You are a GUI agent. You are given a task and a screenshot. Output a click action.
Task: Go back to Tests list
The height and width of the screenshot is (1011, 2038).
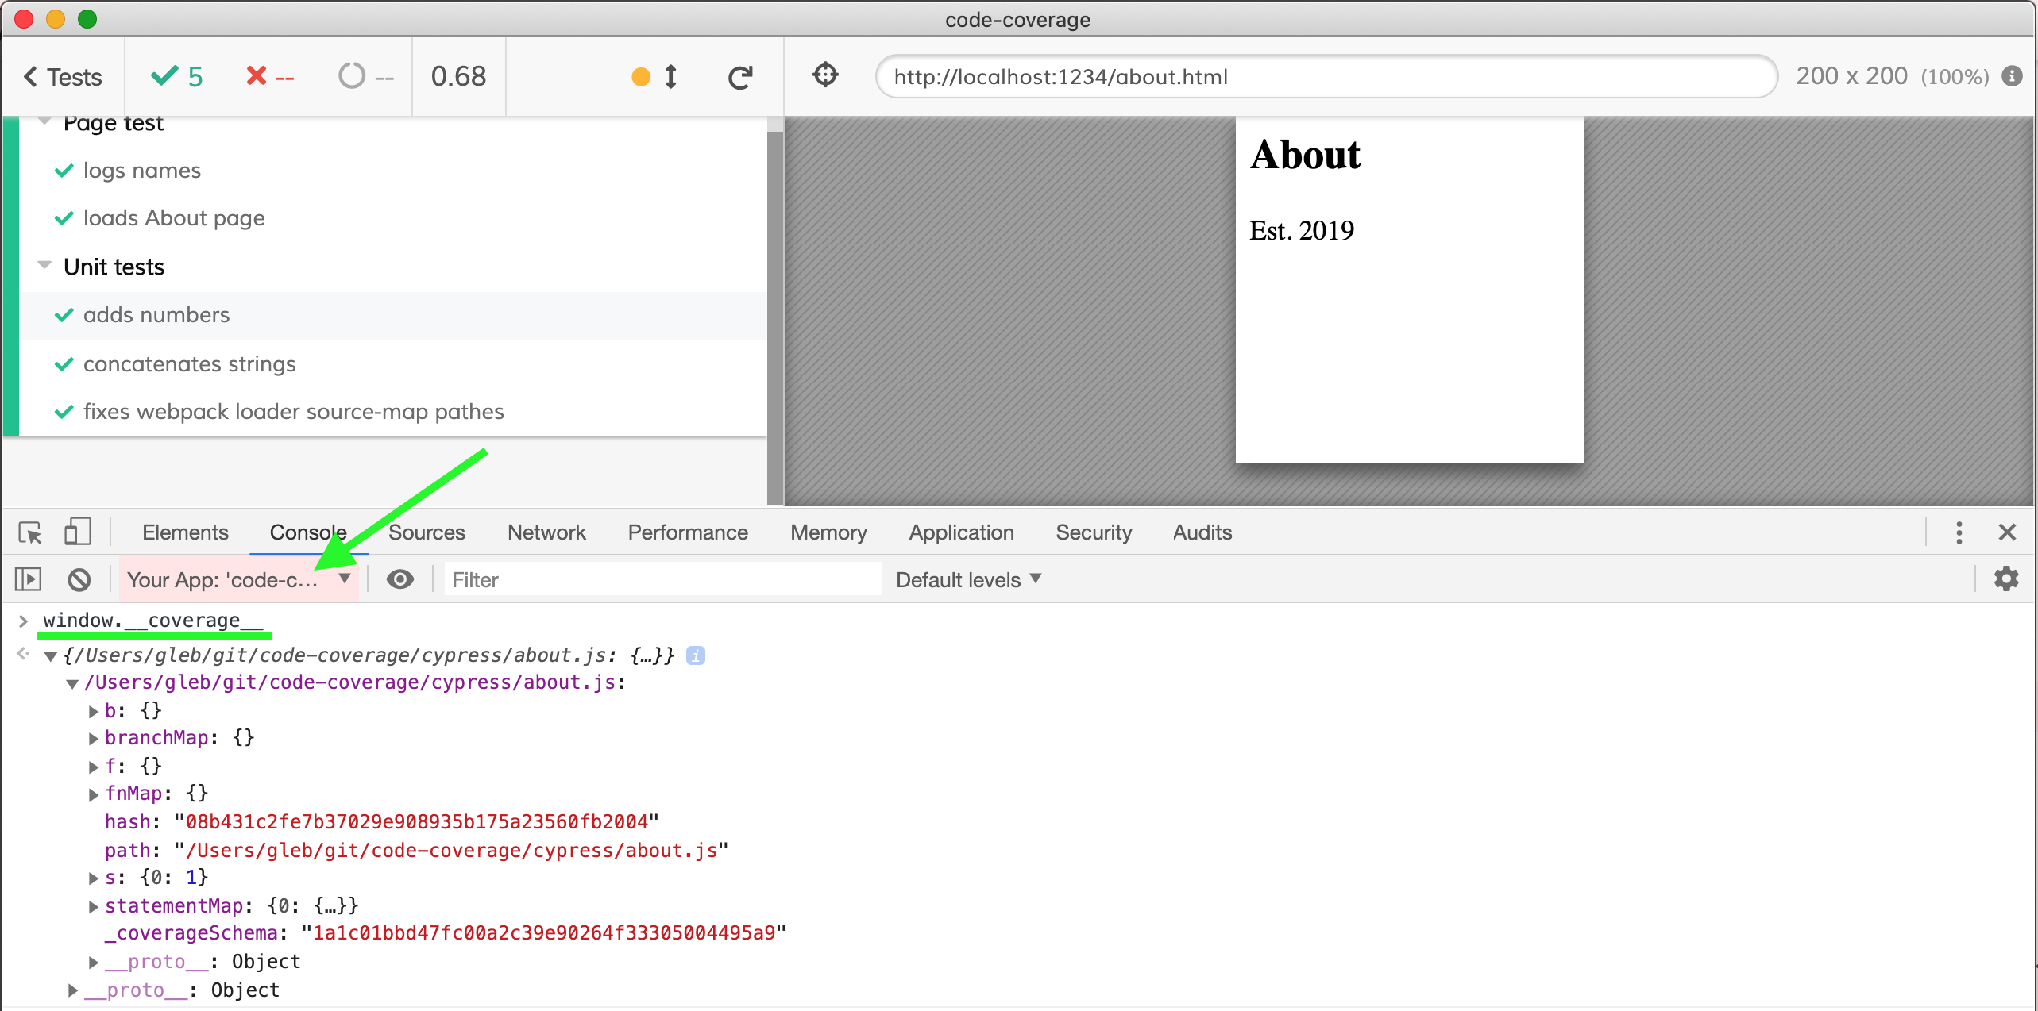(64, 77)
